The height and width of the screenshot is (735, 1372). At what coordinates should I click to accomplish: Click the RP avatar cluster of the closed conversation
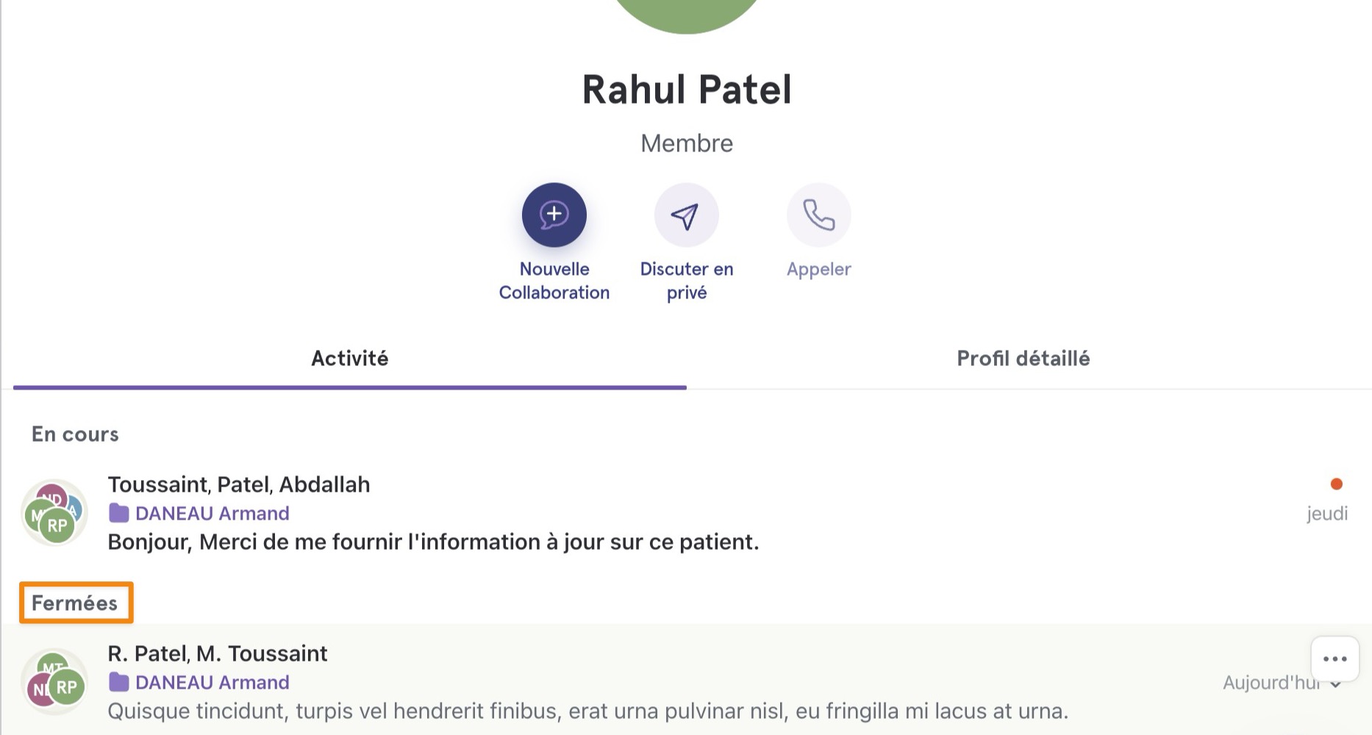(x=54, y=682)
